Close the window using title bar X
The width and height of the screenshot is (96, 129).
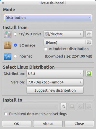[x=3, y=3]
